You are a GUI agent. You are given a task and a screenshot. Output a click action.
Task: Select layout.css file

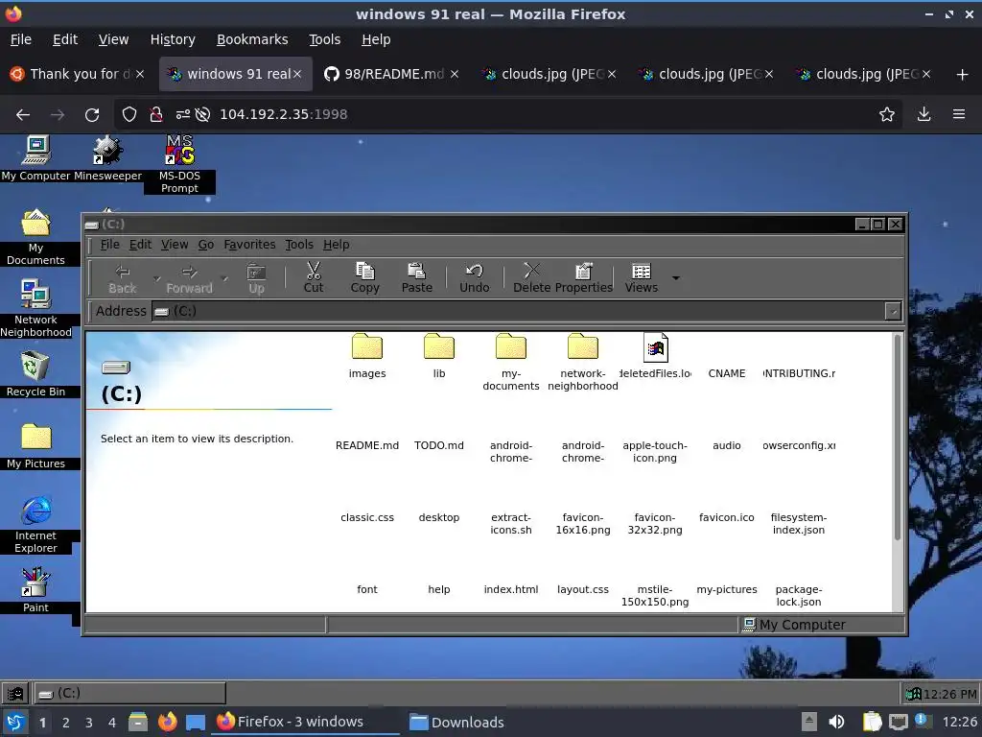[583, 590]
